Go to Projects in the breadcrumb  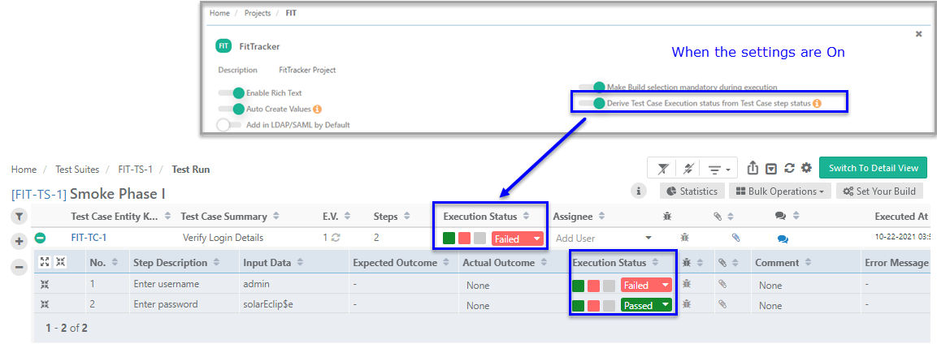[x=258, y=12]
